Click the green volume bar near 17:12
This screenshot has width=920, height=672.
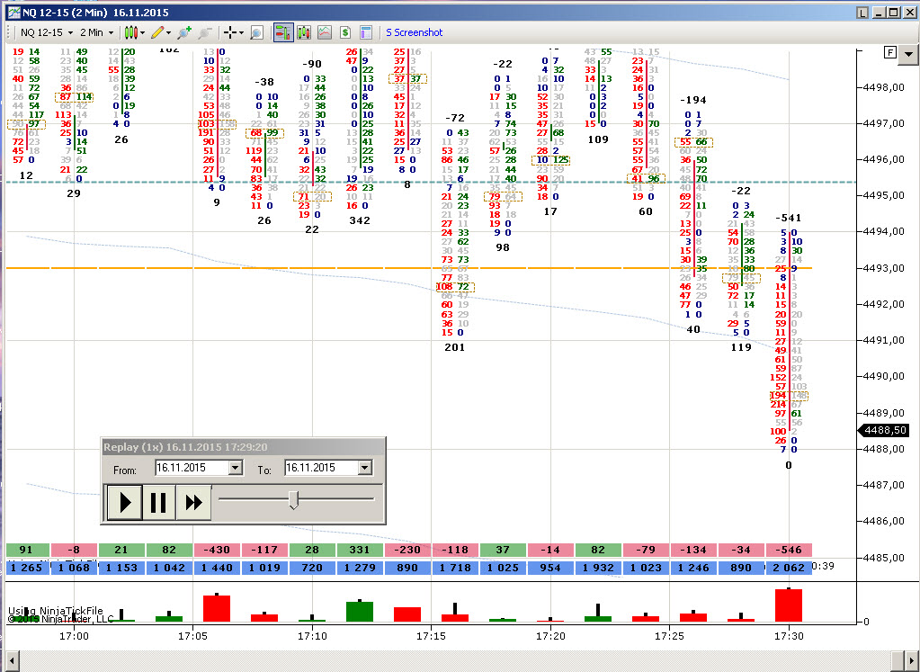coord(360,612)
